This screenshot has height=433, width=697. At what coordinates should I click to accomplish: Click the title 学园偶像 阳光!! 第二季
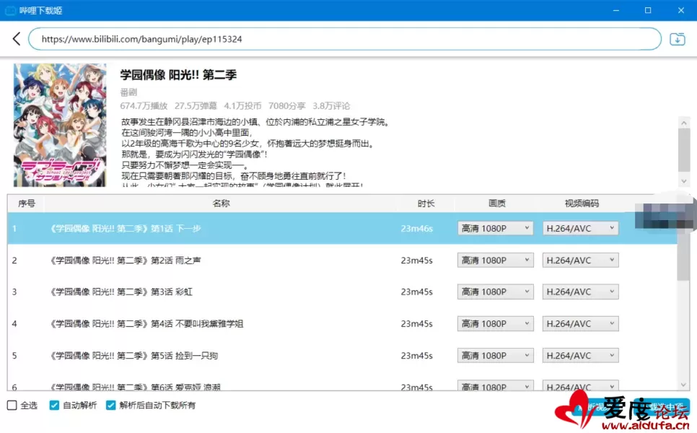[178, 74]
